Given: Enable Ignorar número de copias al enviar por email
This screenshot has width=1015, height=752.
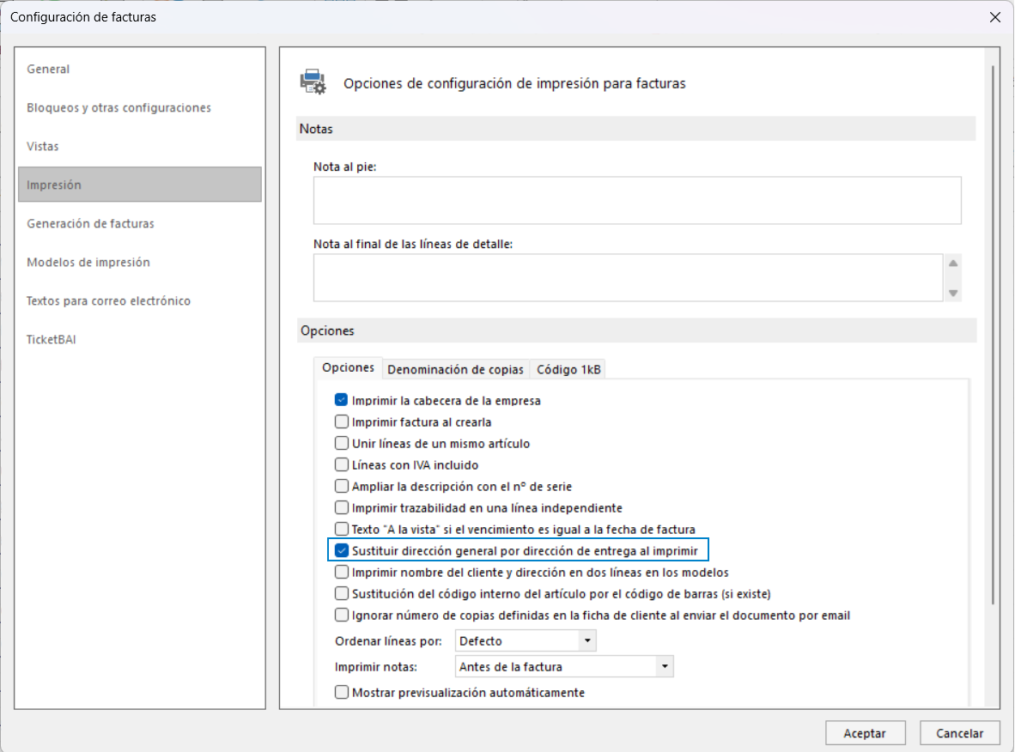Looking at the screenshot, I should [x=341, y=615].
